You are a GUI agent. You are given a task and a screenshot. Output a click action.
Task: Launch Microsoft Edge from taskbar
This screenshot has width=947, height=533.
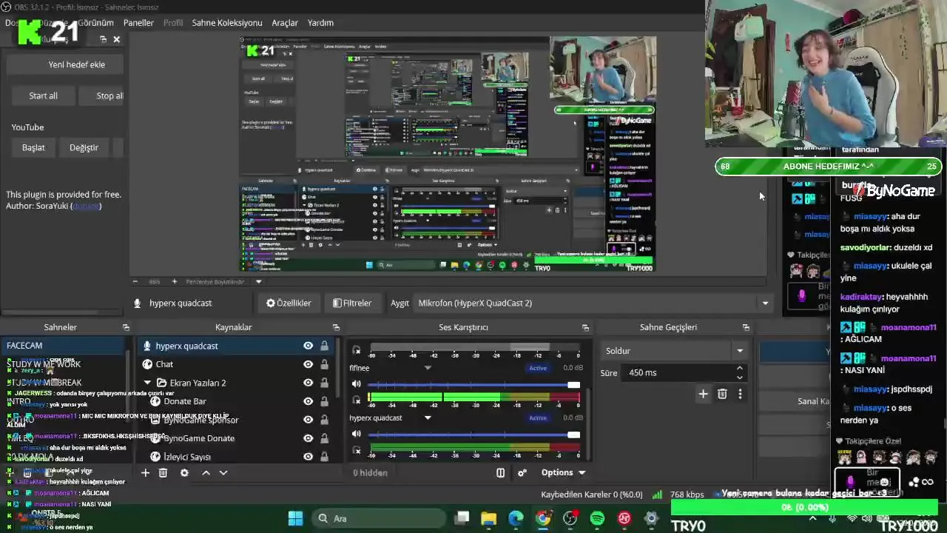[x=516, y=518]
